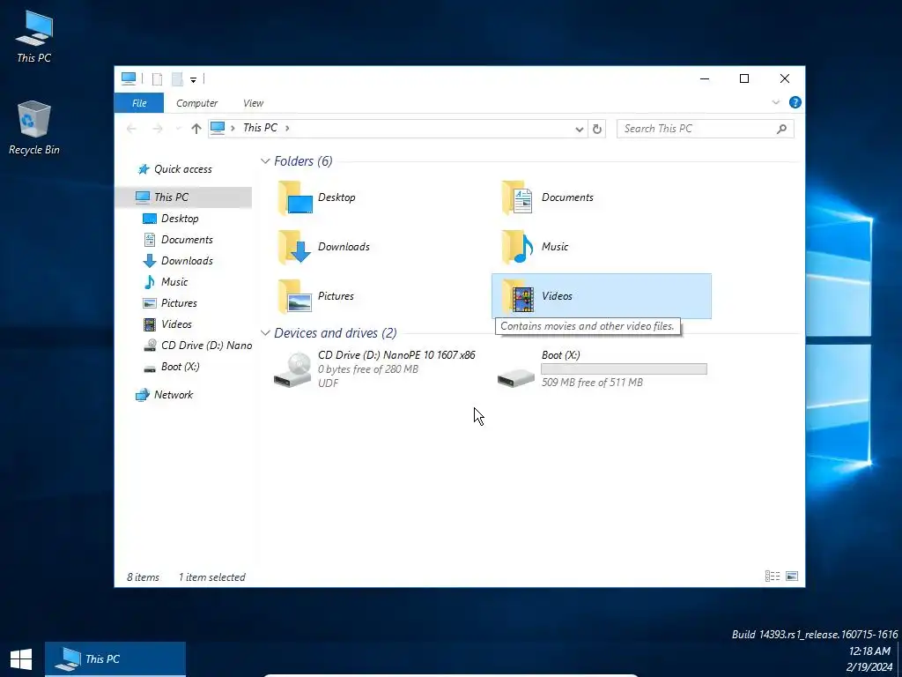Click Recycle Bin icon on desktop
Image resolution: width=902 pixels, height=677 pixels.
point(34,128)
